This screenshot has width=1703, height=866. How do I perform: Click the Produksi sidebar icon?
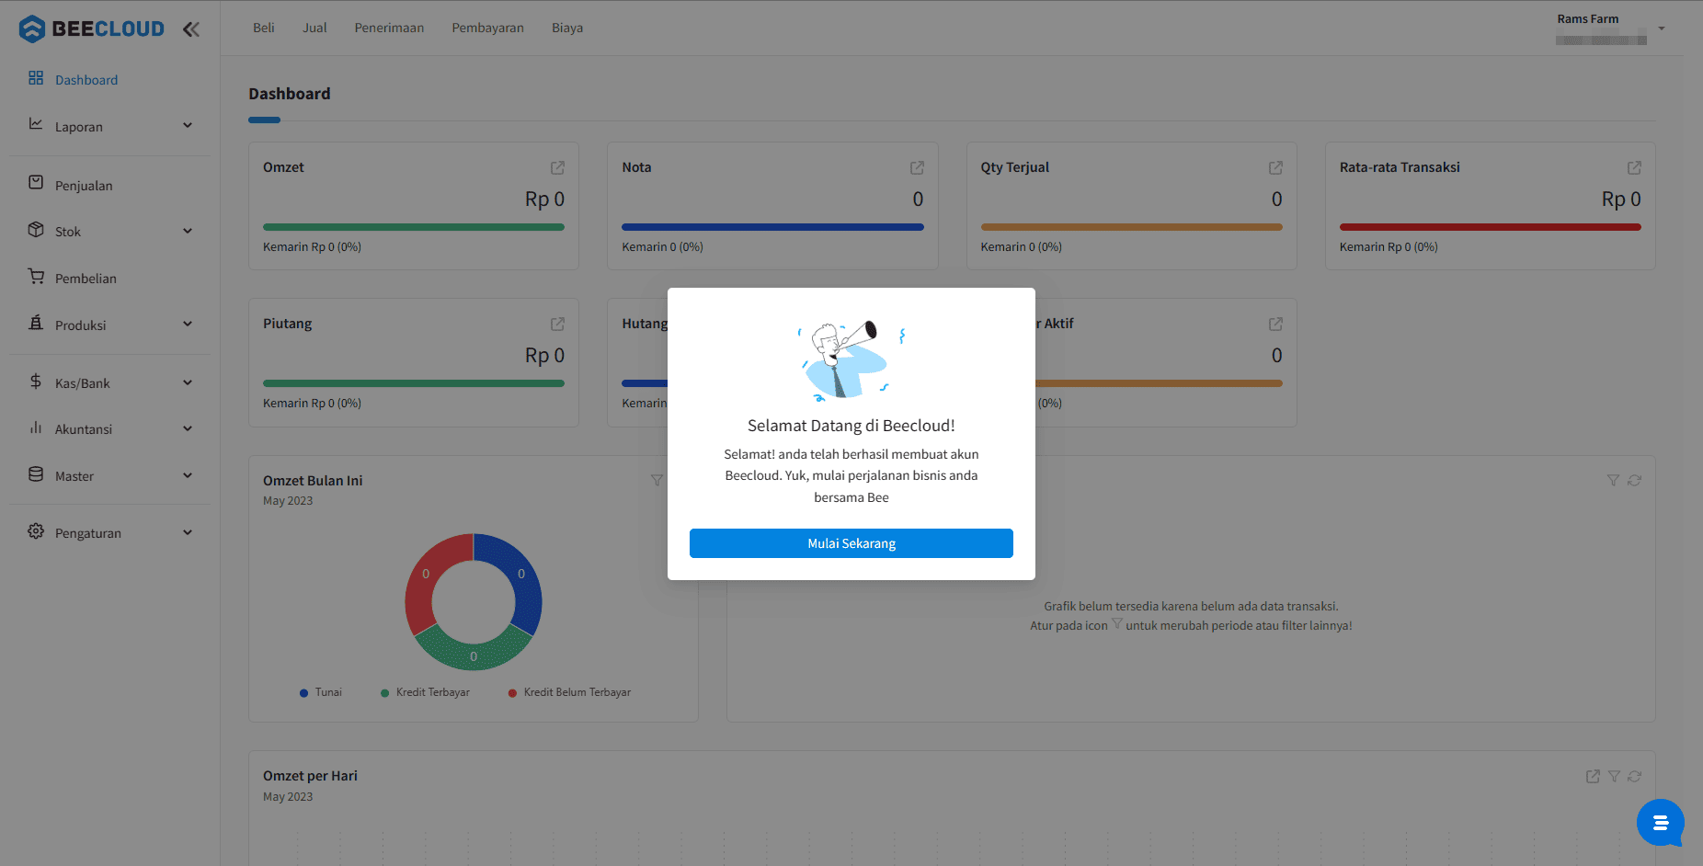[36, 323]
